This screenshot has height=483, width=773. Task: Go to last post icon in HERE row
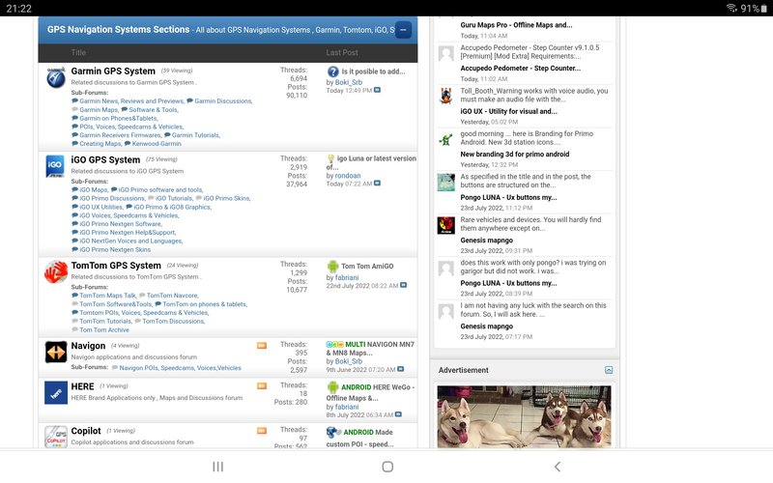click(398, 414)
